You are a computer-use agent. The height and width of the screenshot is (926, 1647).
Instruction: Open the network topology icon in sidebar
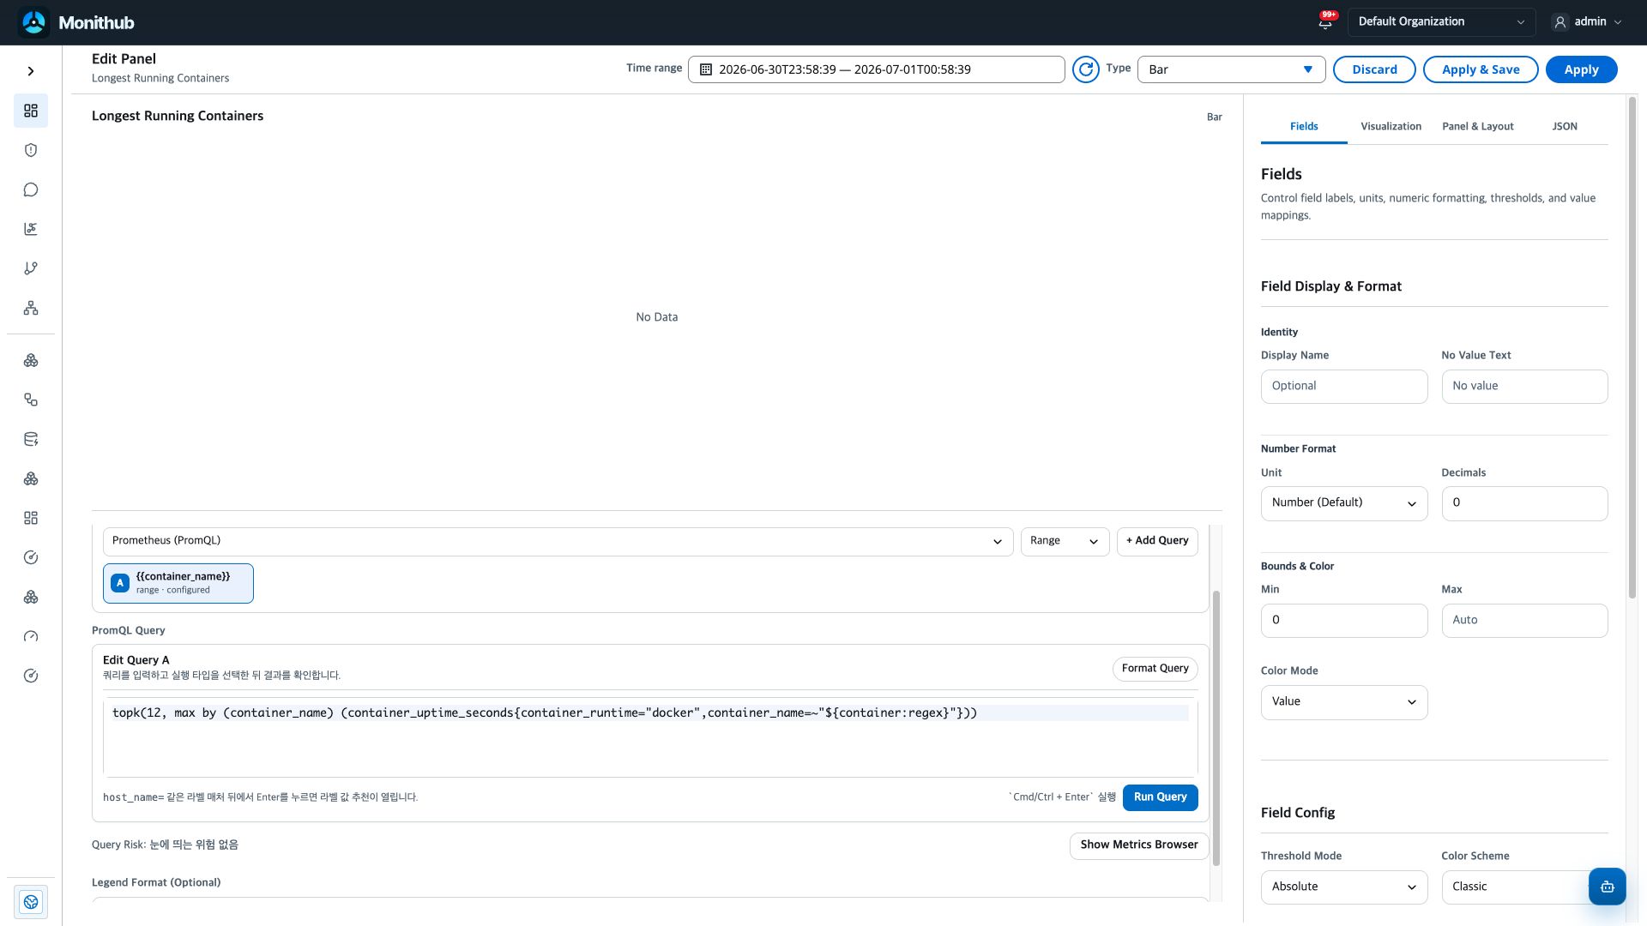point(31,308)
